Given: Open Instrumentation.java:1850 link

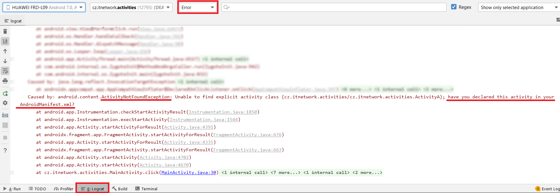Looking at the screenshot, I should pyautogui.click(x=223, y=112).
